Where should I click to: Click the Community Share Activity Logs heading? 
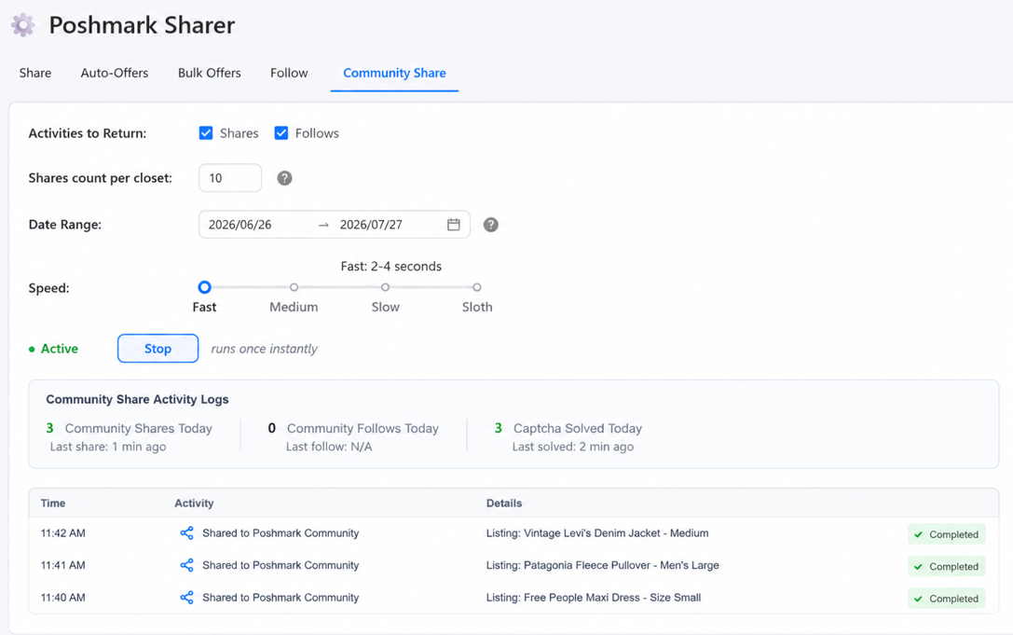click(x=137, y=400)
